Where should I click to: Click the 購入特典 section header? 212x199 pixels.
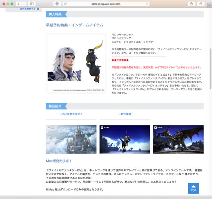[x=57, y=14]
